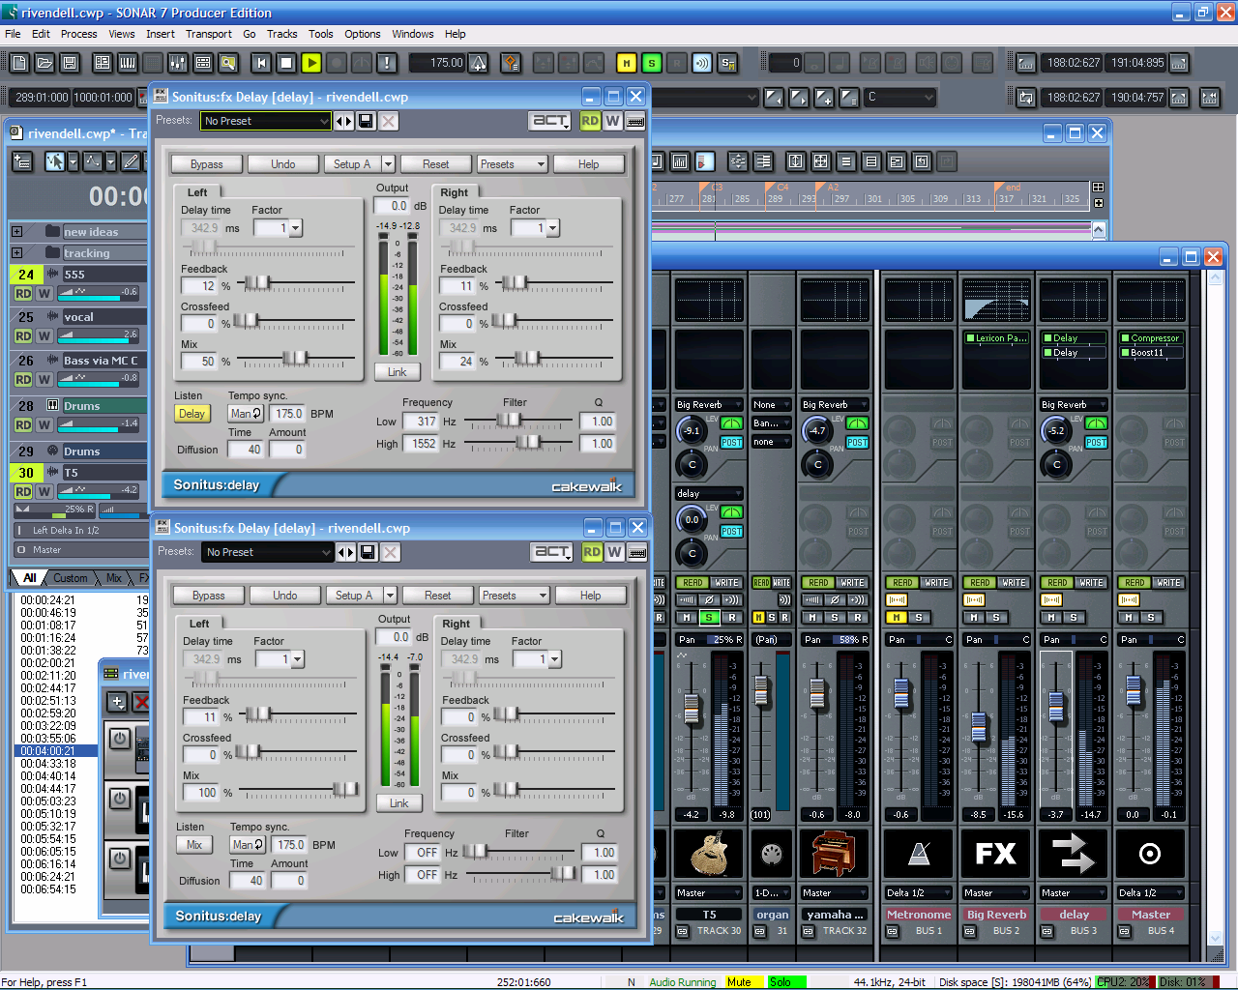Click ACT learn button in lower delay window
This screenshot has height=990, width=1238.
(x=552, y=552)
